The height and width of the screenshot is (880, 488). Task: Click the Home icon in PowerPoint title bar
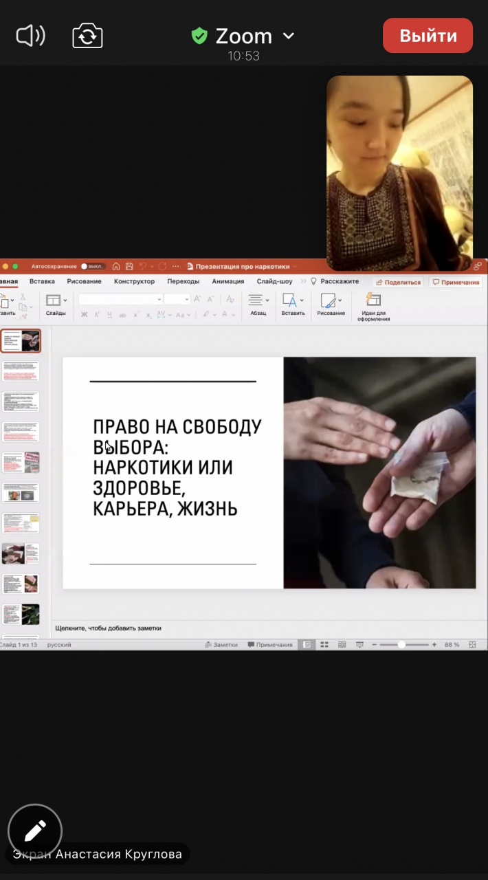(x=116, y=266)
